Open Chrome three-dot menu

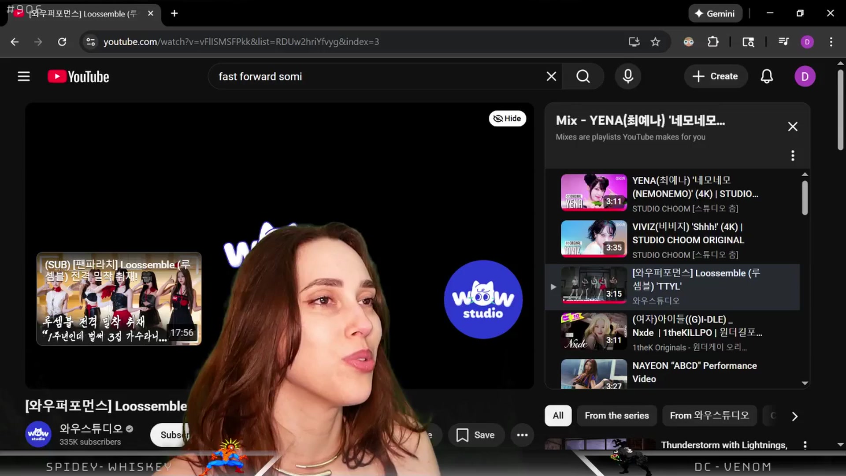tap(831, 42)
